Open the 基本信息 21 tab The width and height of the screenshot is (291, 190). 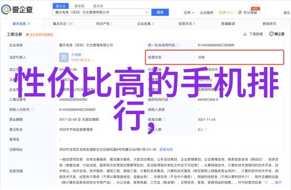tap(22, 24)
